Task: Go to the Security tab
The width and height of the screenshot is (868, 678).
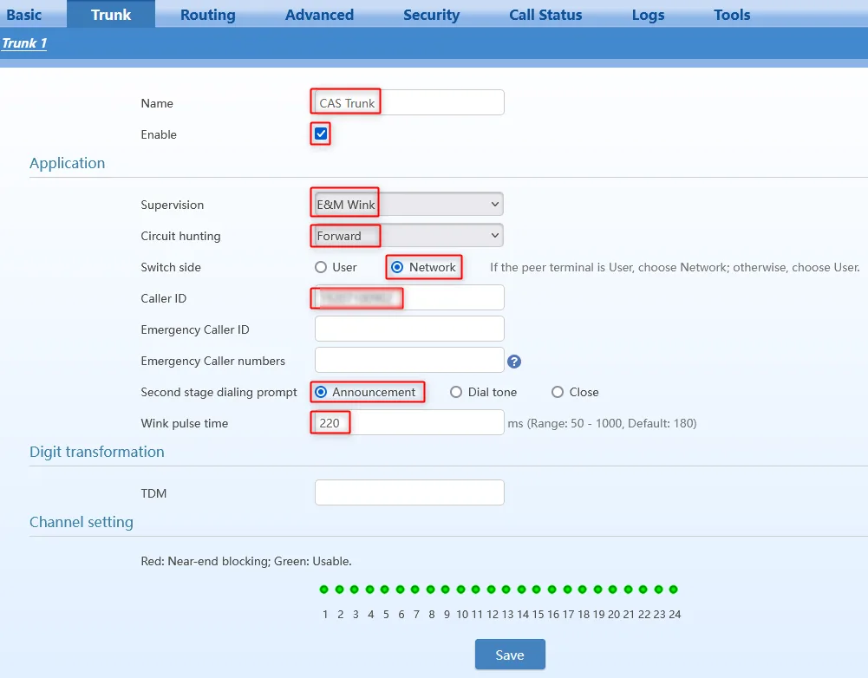Action: pos(431,15)
